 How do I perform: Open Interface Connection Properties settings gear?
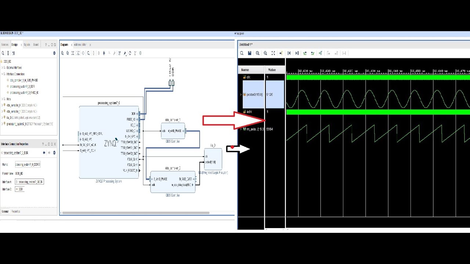pos(54,153)
